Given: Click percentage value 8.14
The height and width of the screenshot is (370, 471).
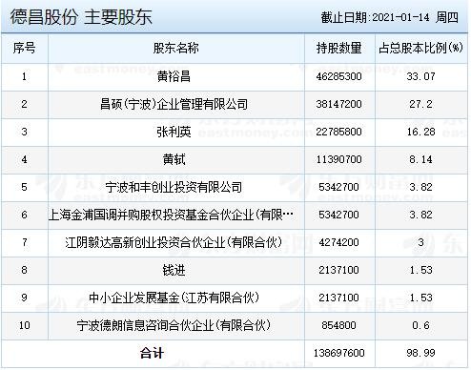Looking at the screenshot, I should [x=420, y=159].
